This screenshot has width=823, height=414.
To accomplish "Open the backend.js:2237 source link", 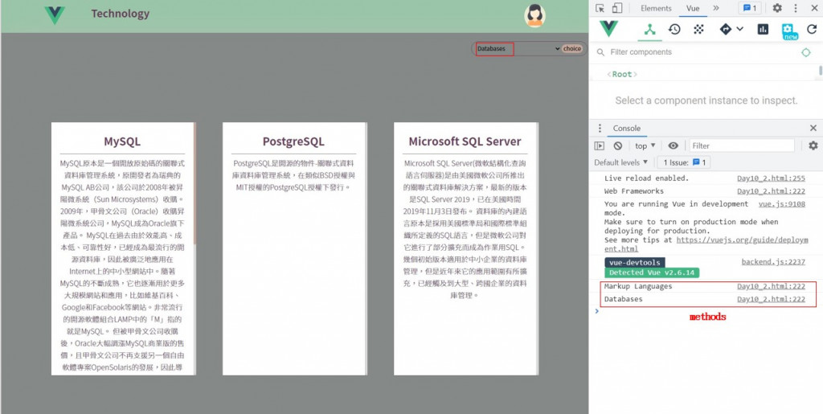I will [x=773, y=262].
